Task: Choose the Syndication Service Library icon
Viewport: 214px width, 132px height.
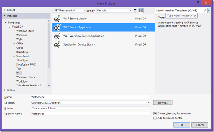Action: pos(57,44)
